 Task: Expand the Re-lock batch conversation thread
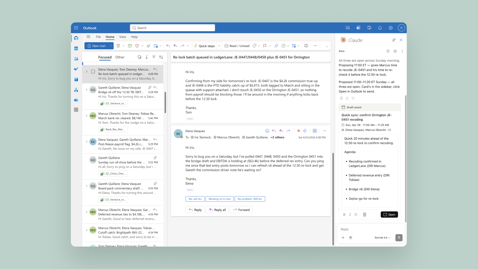(x=86, y=71)
